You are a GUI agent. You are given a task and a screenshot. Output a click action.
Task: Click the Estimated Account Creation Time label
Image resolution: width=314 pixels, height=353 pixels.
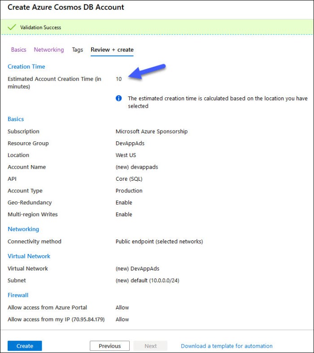click(x=54, y=83)
